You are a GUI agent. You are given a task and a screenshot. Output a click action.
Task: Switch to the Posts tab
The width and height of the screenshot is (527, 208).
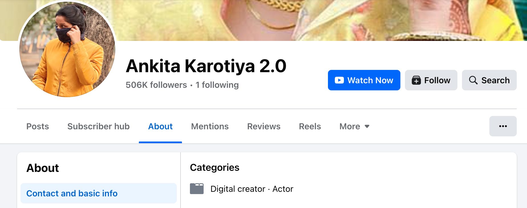click(38, 126)
